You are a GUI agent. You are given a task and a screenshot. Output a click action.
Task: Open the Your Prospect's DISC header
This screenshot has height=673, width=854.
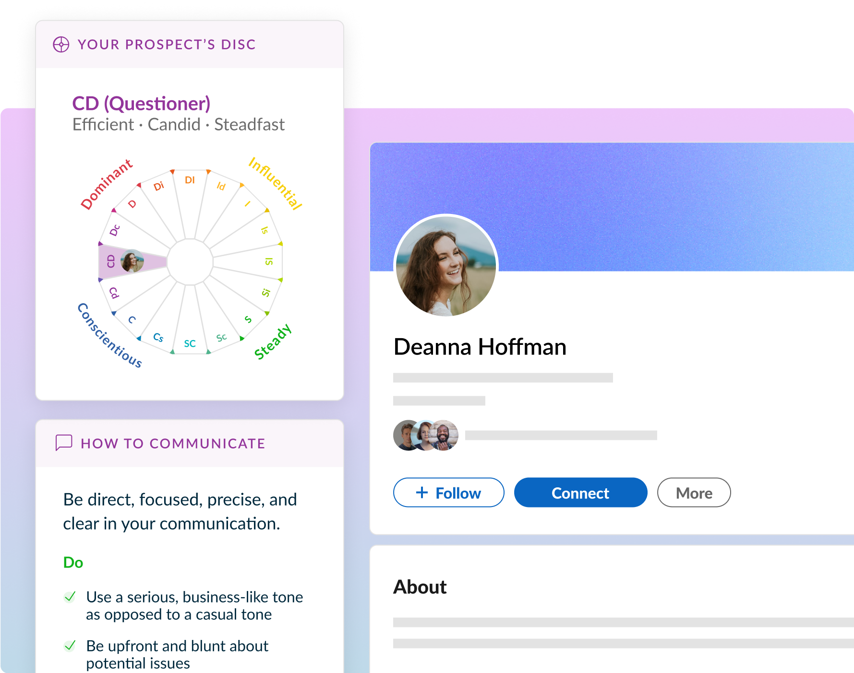(167, 45)
